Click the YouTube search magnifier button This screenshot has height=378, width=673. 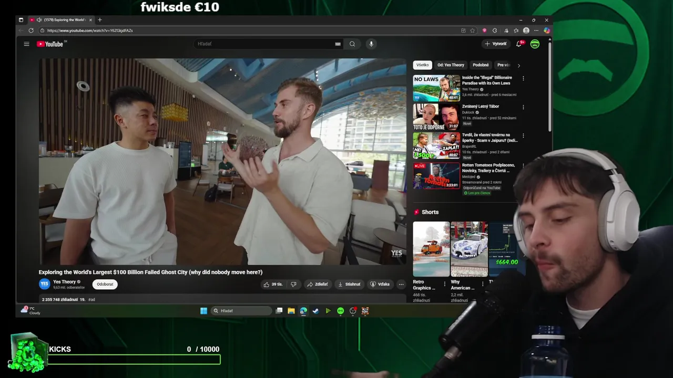click(352, 44)
